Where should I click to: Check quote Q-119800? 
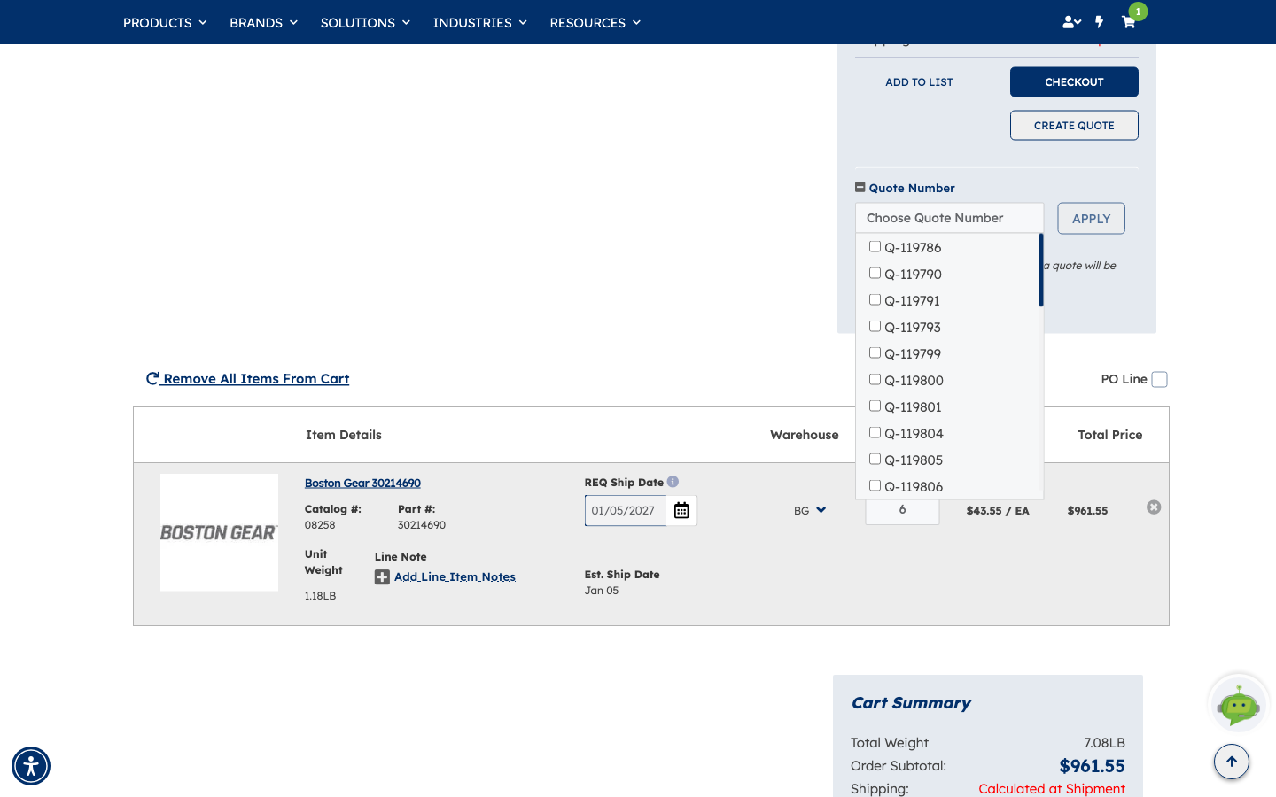[875, 380]
